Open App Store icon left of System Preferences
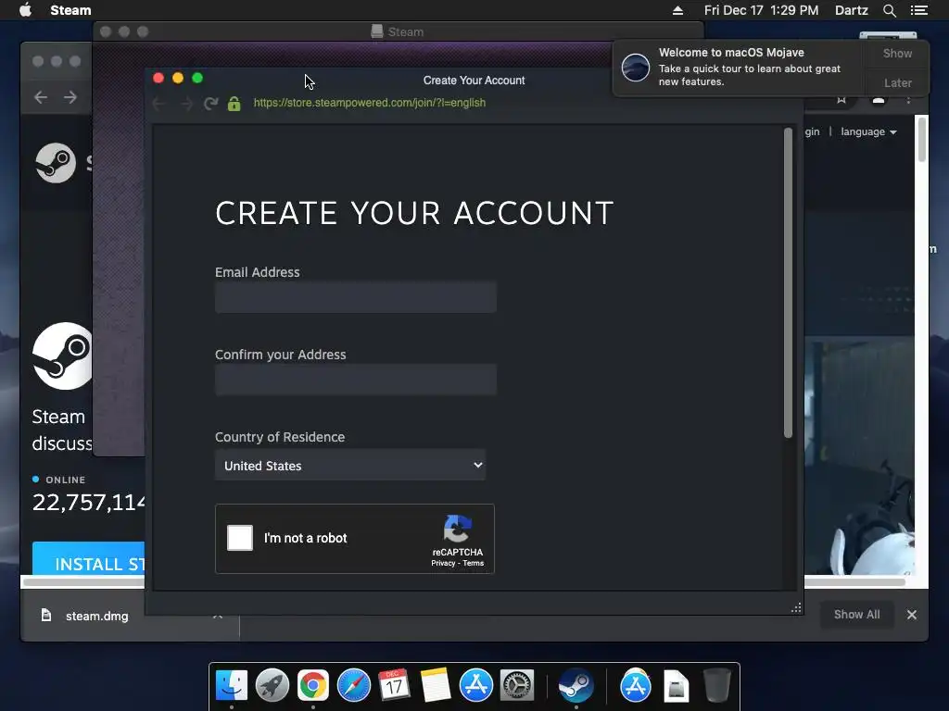949x711 pixels. coord(475,686)
